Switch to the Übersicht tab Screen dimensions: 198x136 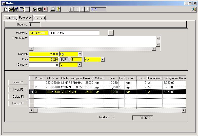[39, 18]
